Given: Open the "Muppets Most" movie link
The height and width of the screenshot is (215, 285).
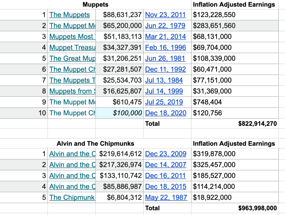Looking at the screenshot, I should (x=71, y=37).
